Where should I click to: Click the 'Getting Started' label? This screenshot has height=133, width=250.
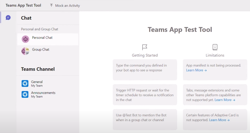coord(145,55)
